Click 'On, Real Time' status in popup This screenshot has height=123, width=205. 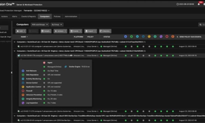[53, 71]
